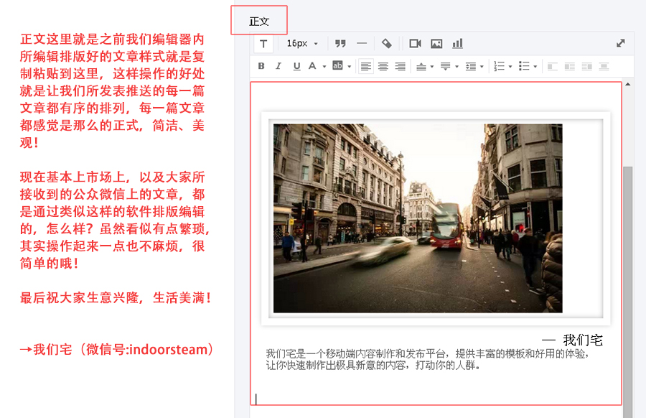Expand the numbered list style dropdown
646x418 pixels.
[510, 67]
